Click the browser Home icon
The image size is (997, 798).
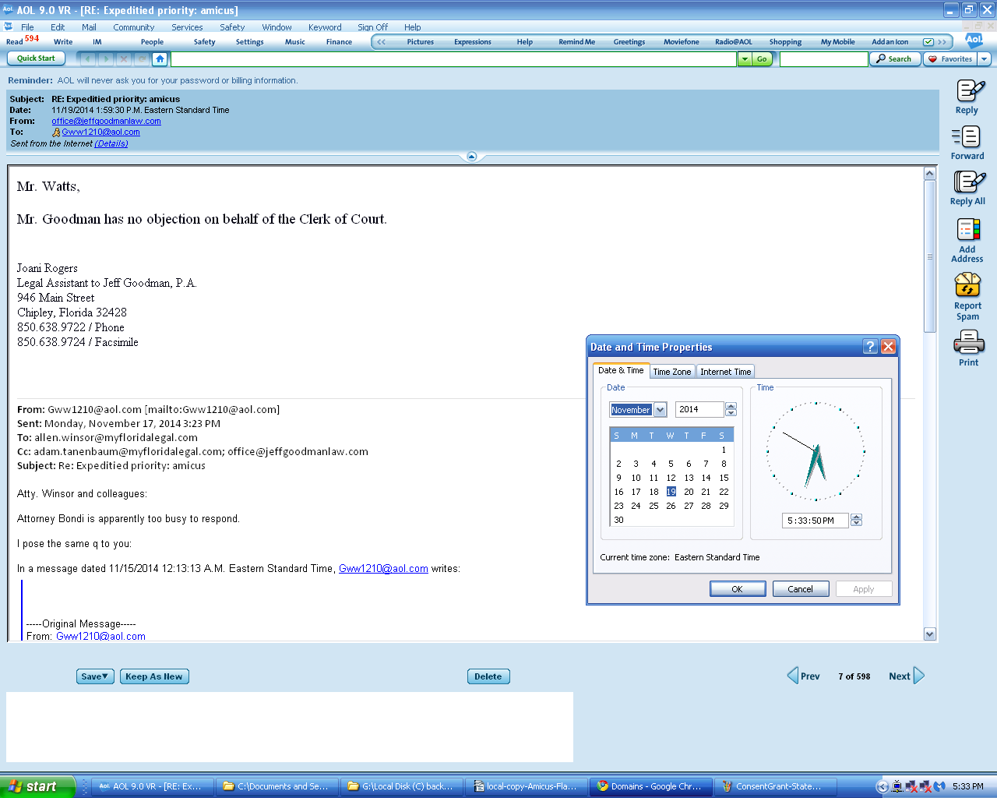click(160, 59)
